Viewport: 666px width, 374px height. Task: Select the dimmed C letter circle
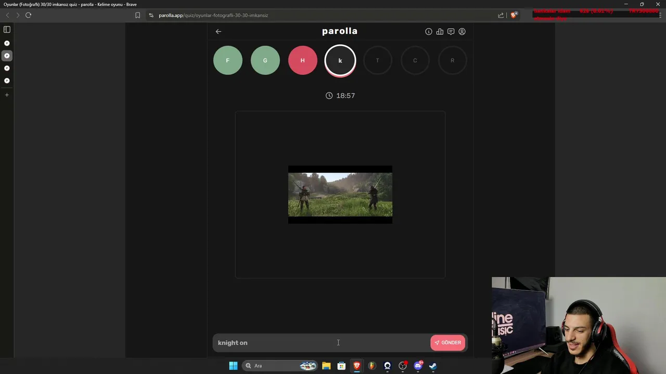[x=415, y=60]
